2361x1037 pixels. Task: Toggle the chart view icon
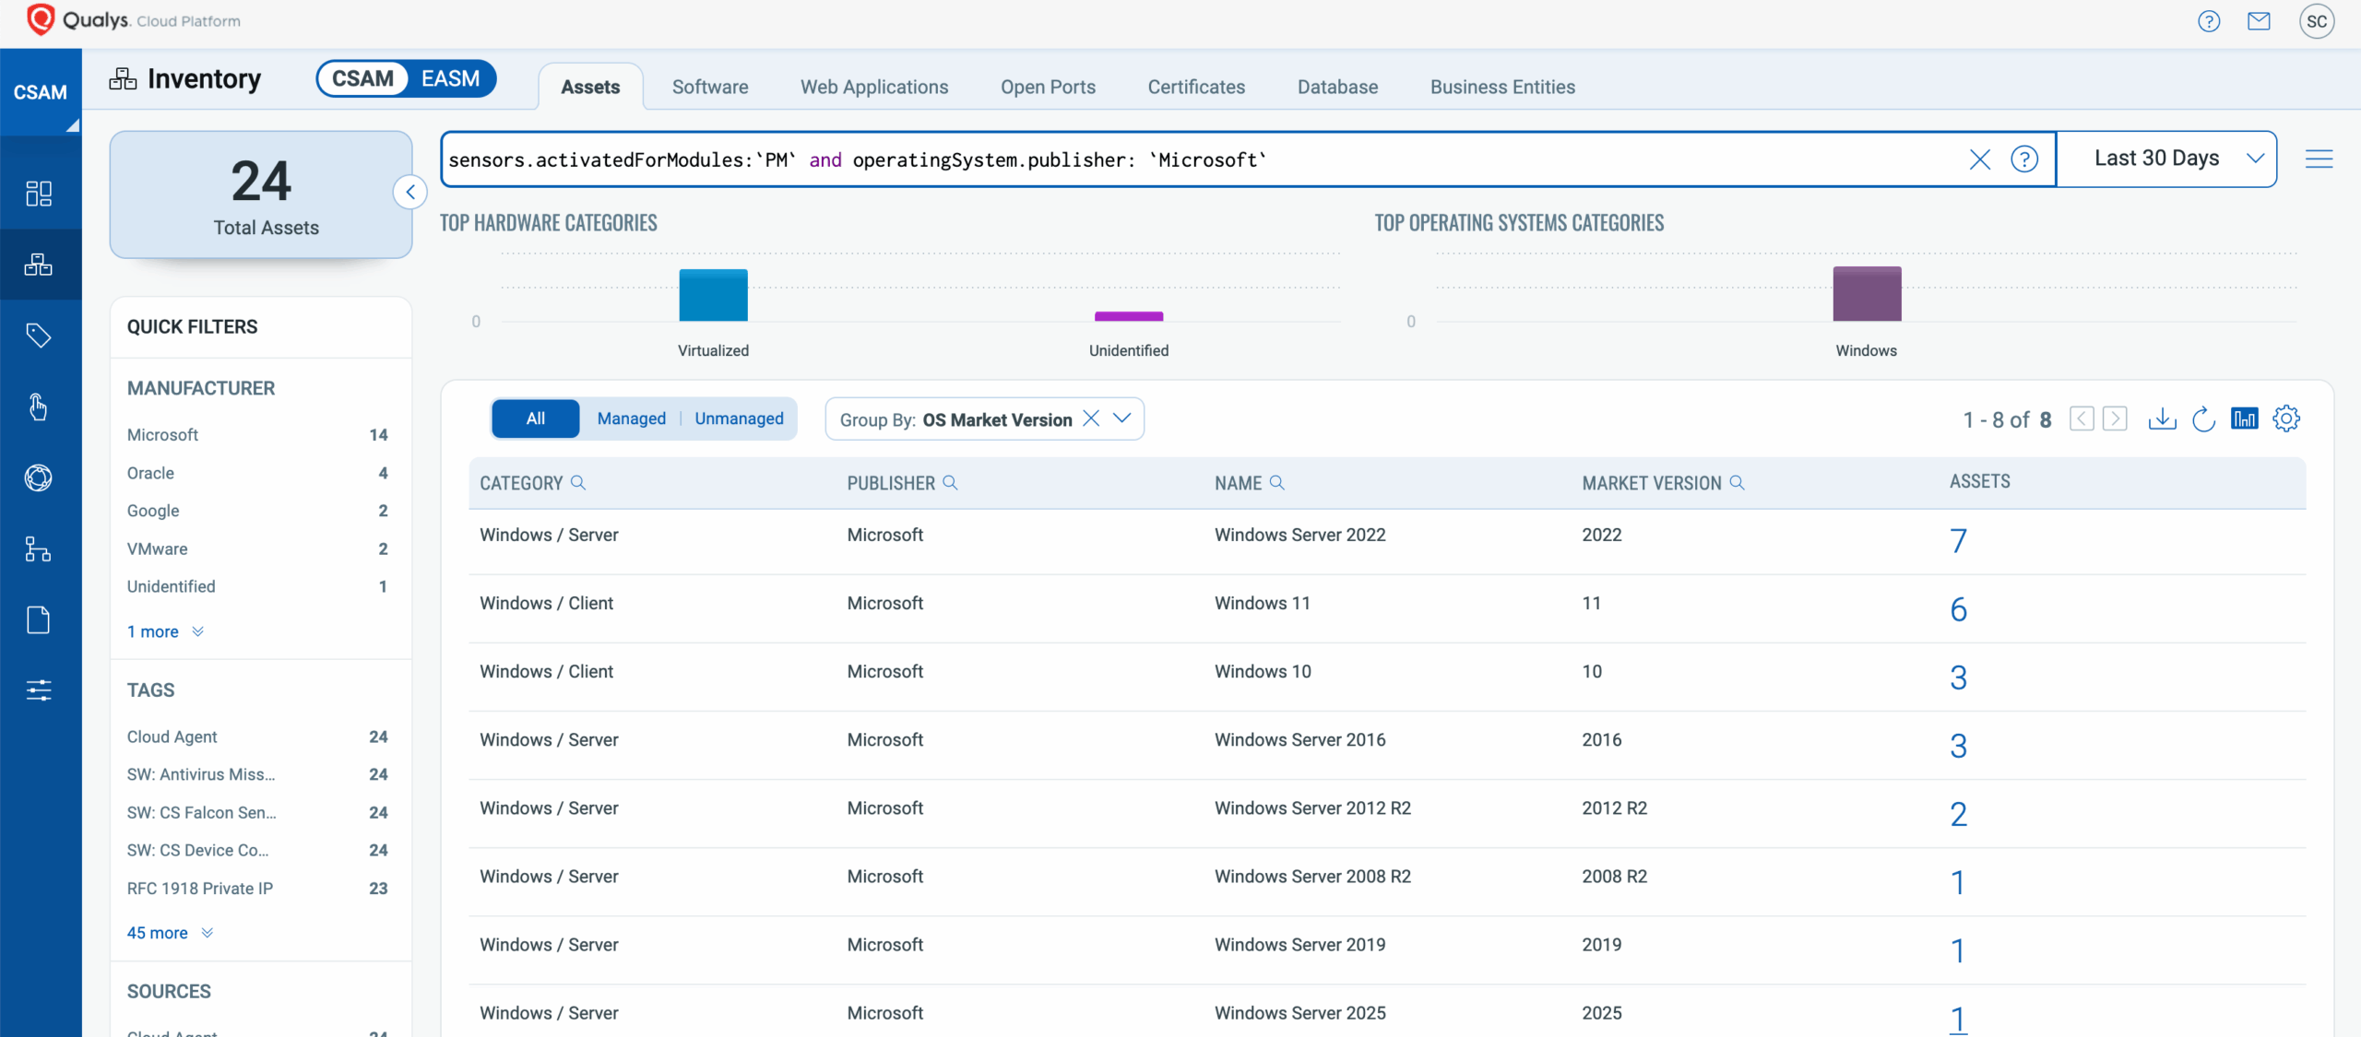point(2244,419)
